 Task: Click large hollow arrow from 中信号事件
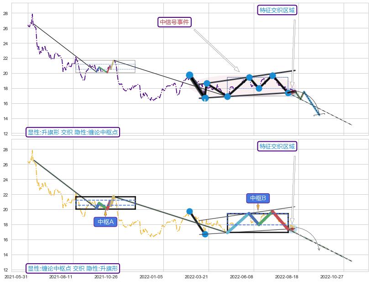[x=216, y=50]
